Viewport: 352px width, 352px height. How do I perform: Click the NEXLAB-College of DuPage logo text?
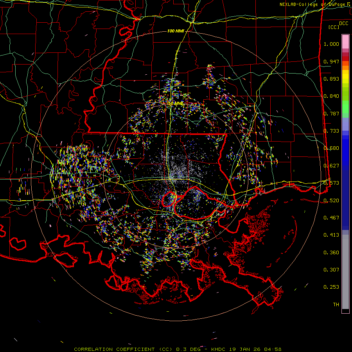pyautogui.click(x=312, y=4)
